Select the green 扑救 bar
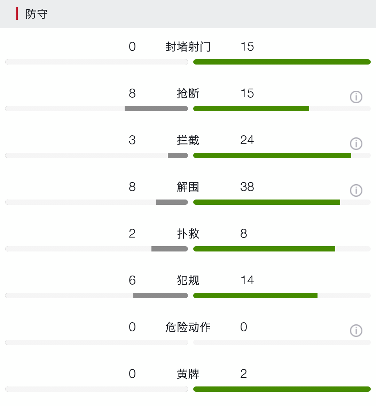376x406 pixels. tap(264, 249)
